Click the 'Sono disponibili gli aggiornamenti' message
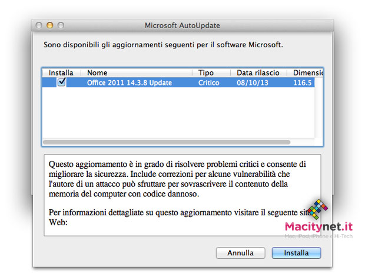 pyautogui.click(x=163, y=45)
